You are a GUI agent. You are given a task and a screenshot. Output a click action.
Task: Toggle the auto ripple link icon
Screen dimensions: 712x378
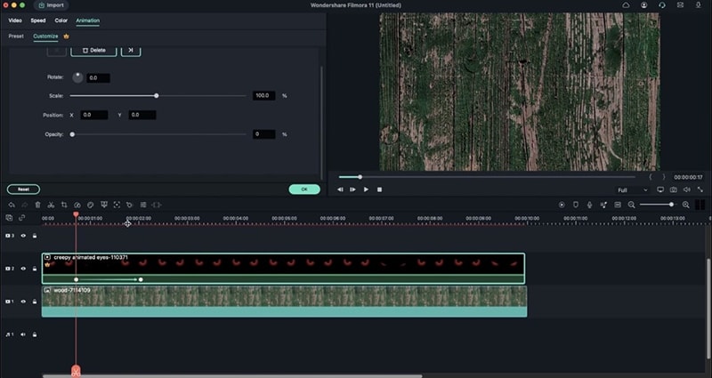click(21, 218)
